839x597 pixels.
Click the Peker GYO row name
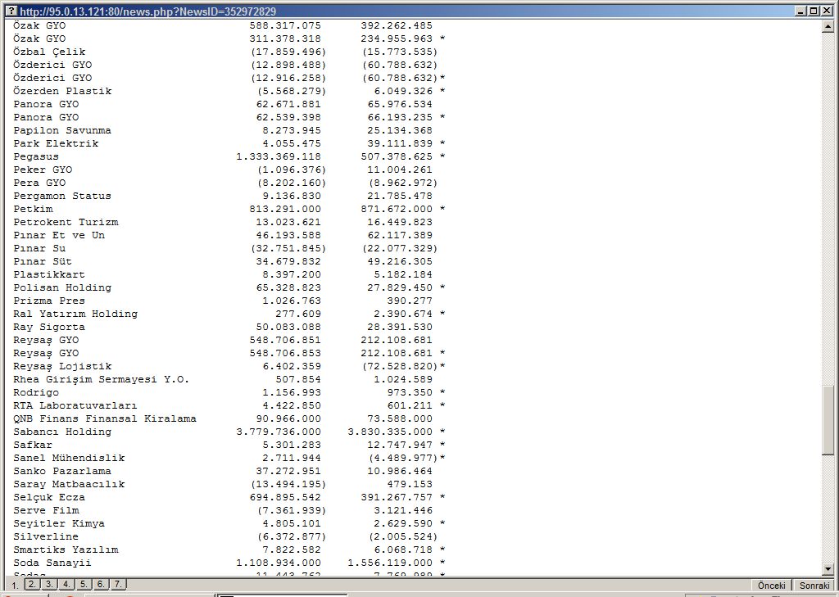[43, 170]
